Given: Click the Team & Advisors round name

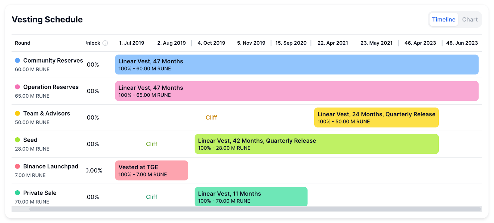Looking at the screenshot, I should [x=47, y=113].
